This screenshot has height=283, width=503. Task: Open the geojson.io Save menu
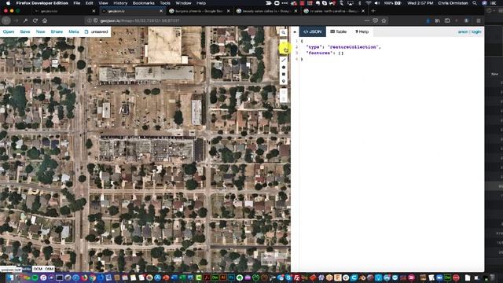(25, 31)
